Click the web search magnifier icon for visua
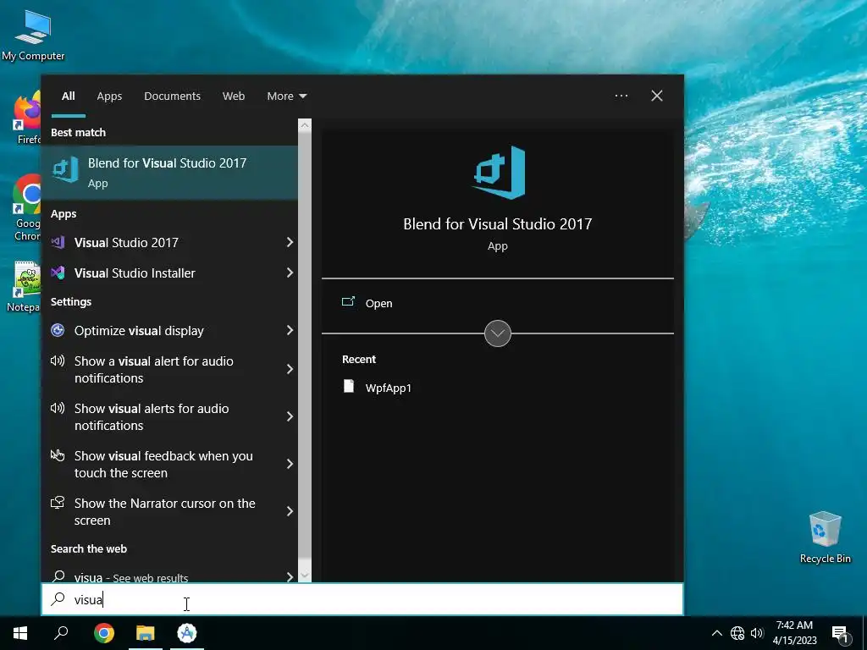 pyautogui.click(x=58, y=576)
